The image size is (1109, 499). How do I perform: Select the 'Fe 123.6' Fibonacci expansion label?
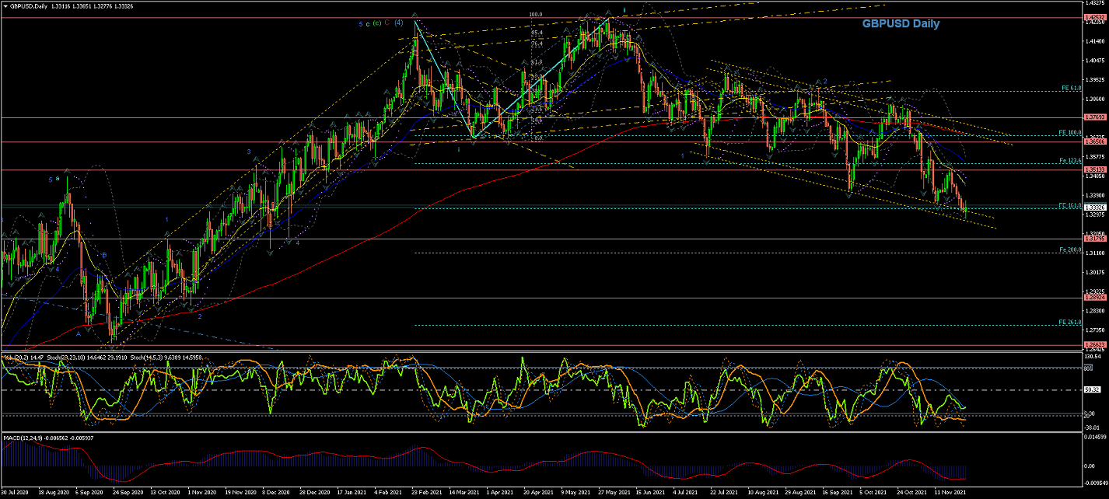(x=1070, y=161)
